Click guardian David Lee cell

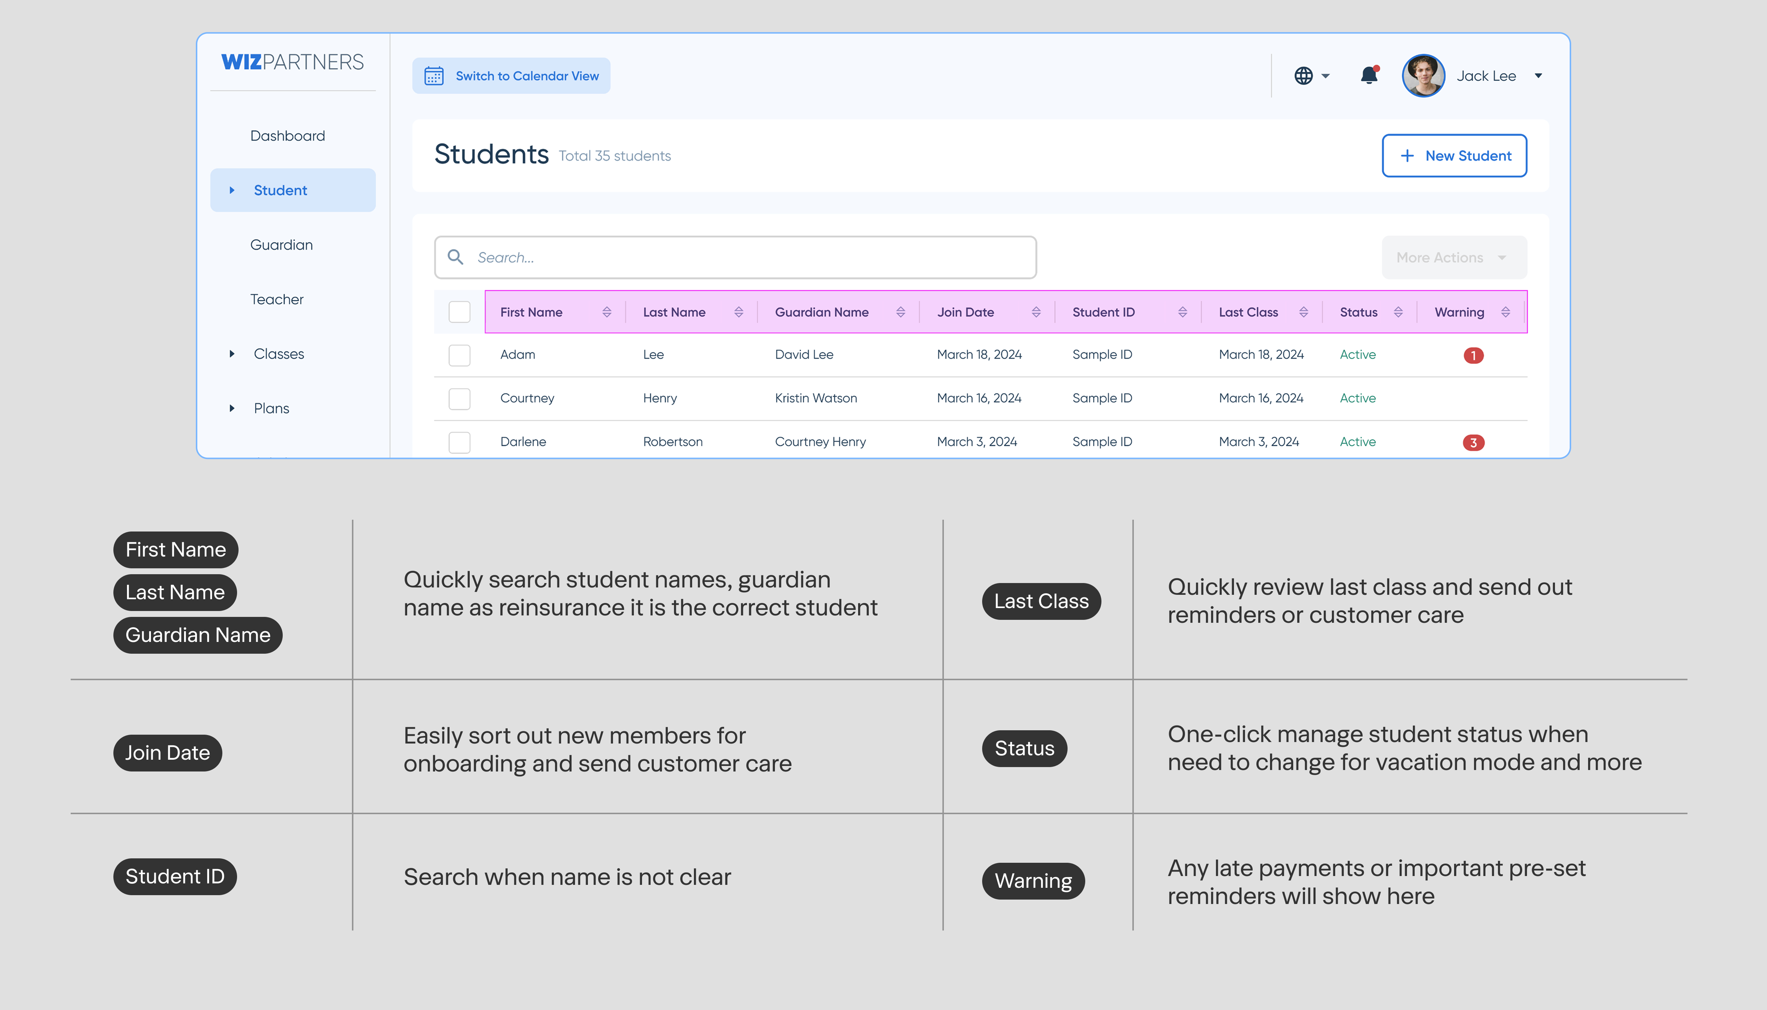(x=804, y=354)
